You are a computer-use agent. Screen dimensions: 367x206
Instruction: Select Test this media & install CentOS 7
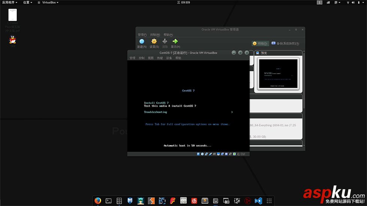click(170, 106)
